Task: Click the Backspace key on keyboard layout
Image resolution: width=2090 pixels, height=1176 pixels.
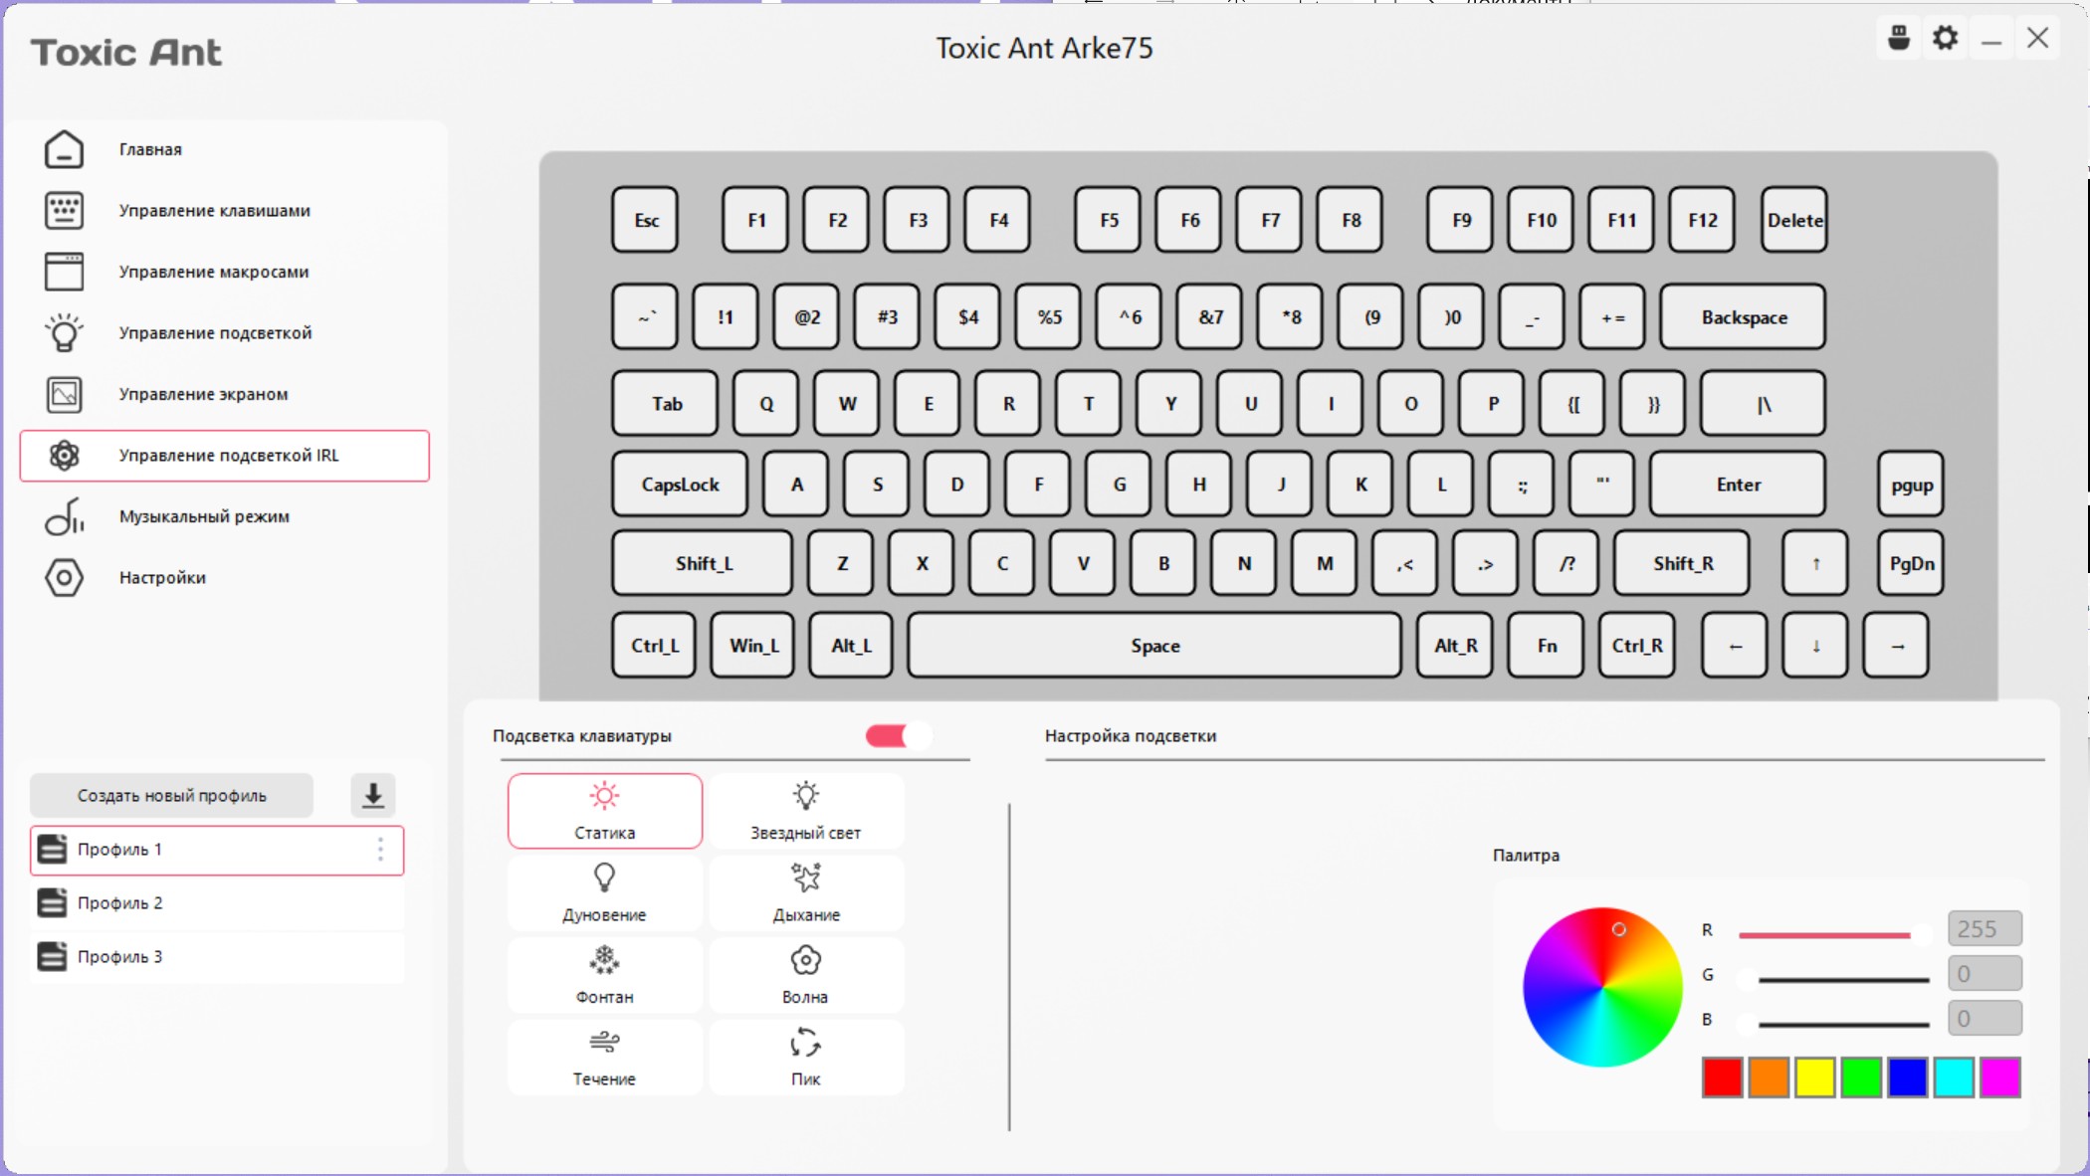Action: (x=1743, y=317)
